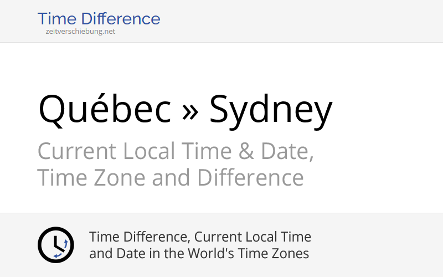Click "Time Difference, Current Local Time" description line
This screenshot has width=443, height=277.
[200, 237]
